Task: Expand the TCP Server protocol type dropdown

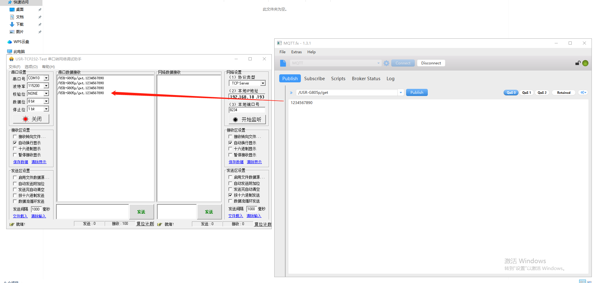Action: tap(262, 83)
